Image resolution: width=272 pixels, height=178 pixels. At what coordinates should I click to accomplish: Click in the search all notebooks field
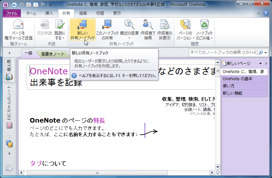point(224,52)
